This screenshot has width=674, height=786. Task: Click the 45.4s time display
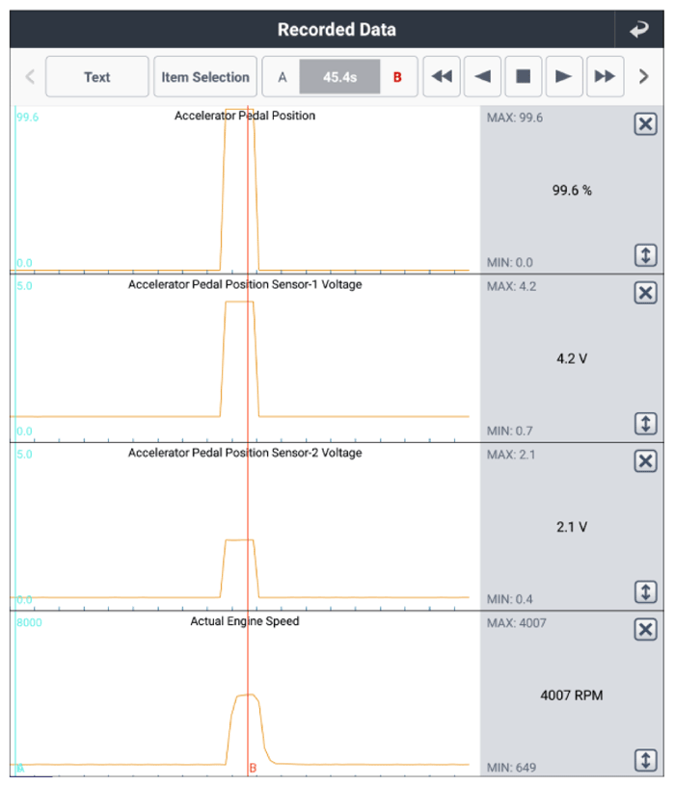pyautogui.click(x=339, y=77)
